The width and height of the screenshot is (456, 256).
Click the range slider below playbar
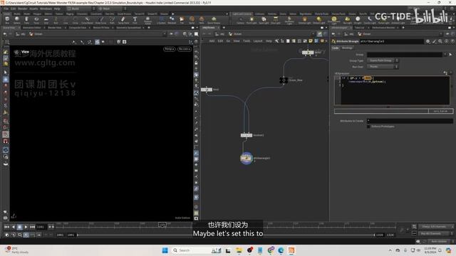point(226,235)
